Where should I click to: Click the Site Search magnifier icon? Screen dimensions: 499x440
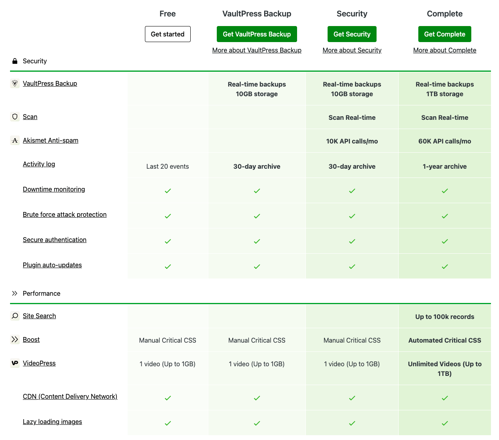point(15,316)
